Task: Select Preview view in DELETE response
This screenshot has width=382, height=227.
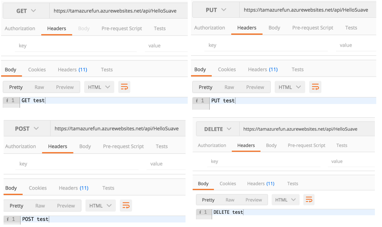Action: pos(254,200)
